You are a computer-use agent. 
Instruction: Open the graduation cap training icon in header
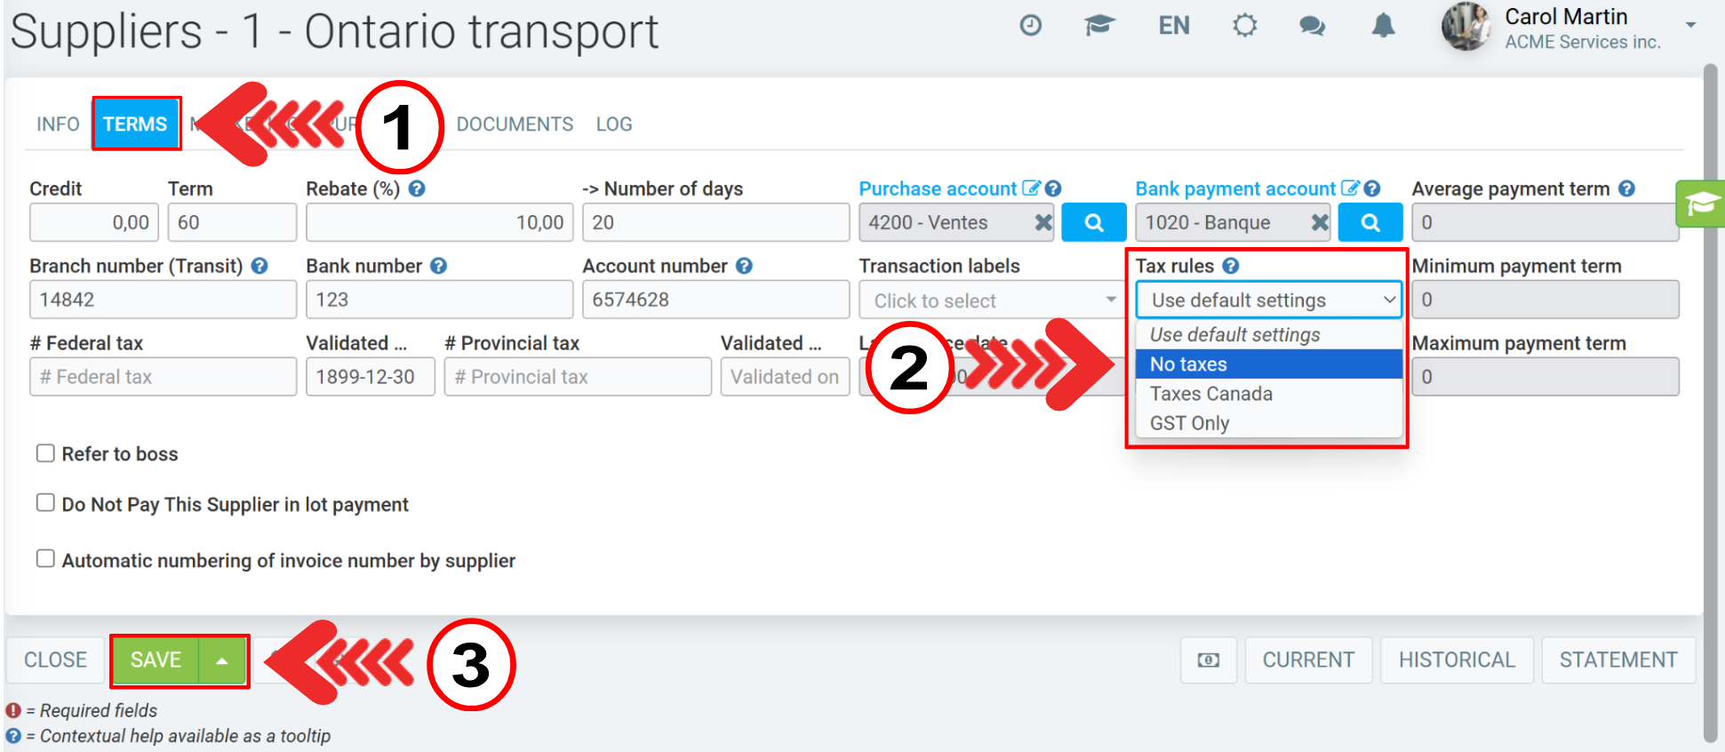click(1099, 26)
